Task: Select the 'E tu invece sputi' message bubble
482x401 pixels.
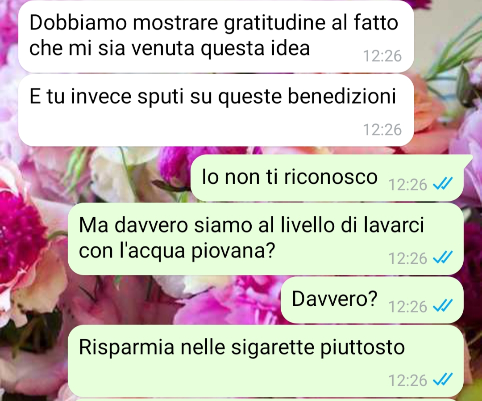Action: pos(216,110)
